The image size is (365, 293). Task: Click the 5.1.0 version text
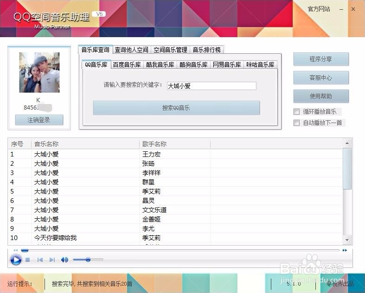click(294, 284)
